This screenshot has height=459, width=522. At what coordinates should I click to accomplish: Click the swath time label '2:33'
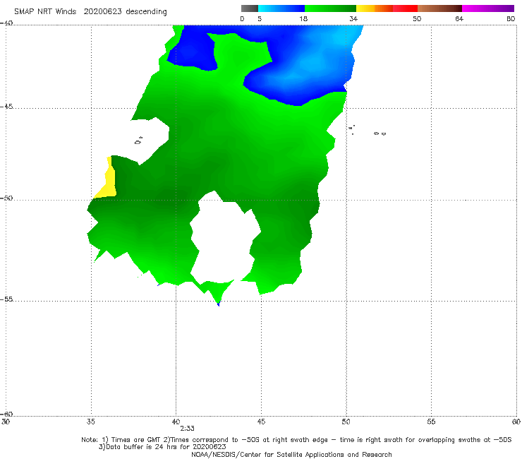pyautogui.click(x=187, y=429)
